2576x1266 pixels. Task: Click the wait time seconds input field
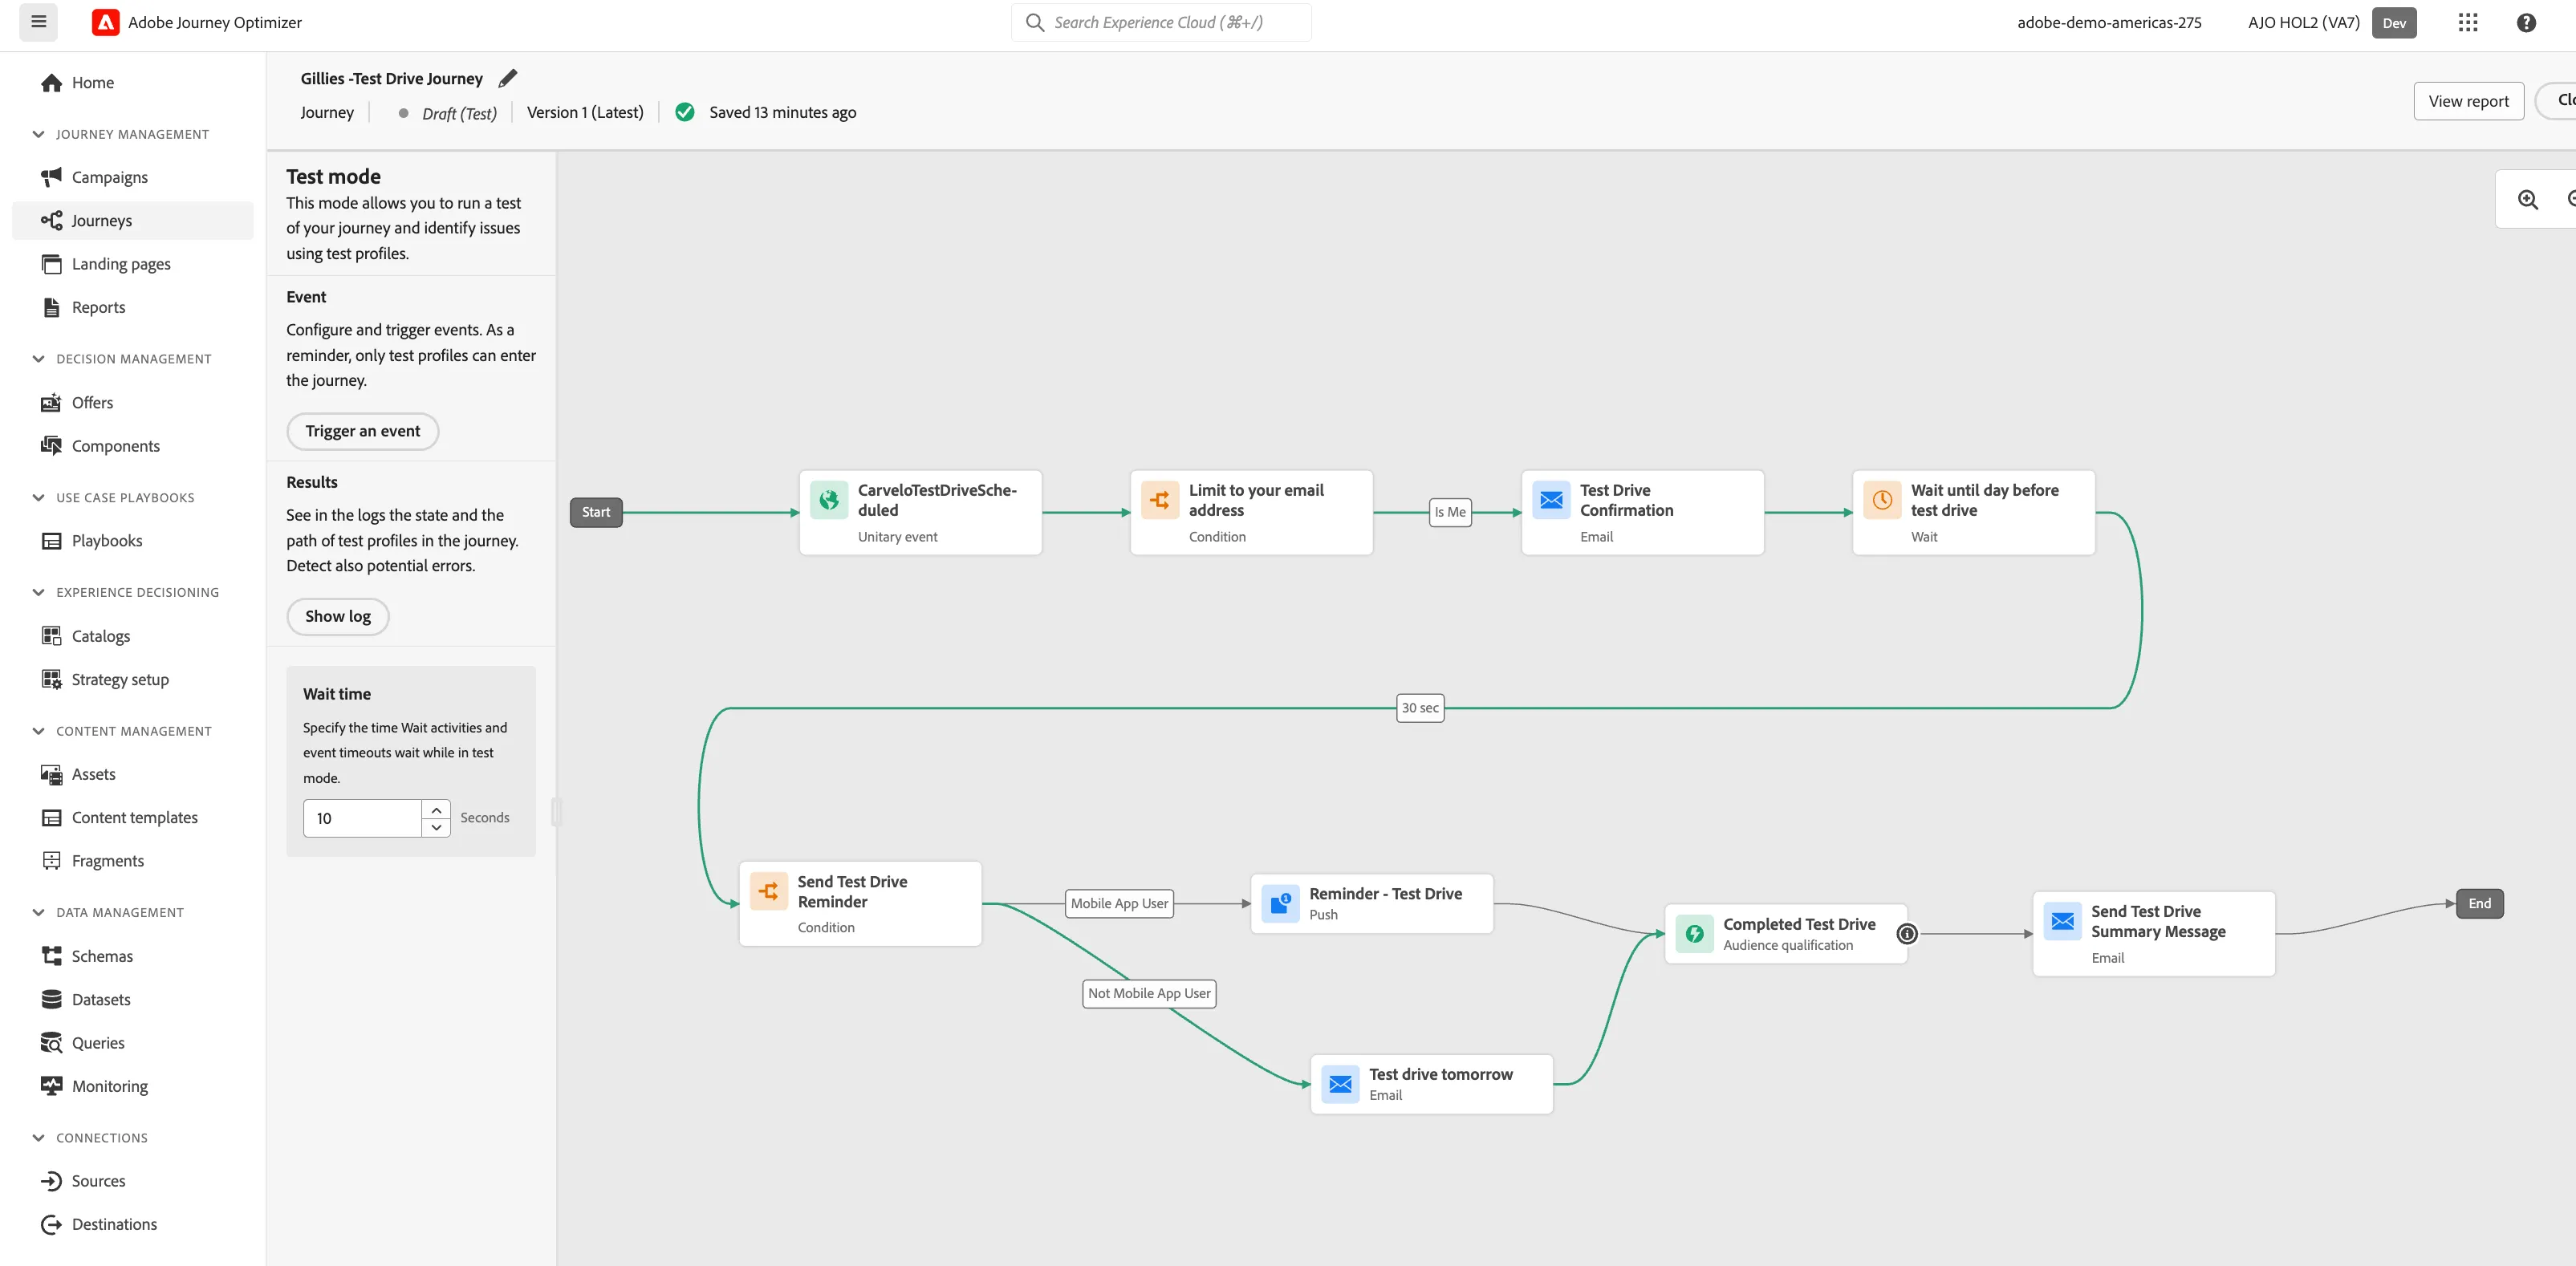tap(362, 818)
